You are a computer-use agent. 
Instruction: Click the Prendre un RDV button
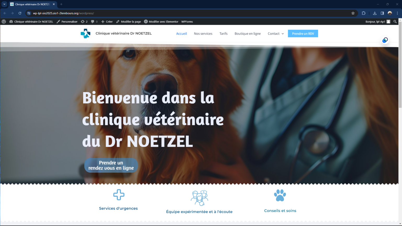[303, 34]
